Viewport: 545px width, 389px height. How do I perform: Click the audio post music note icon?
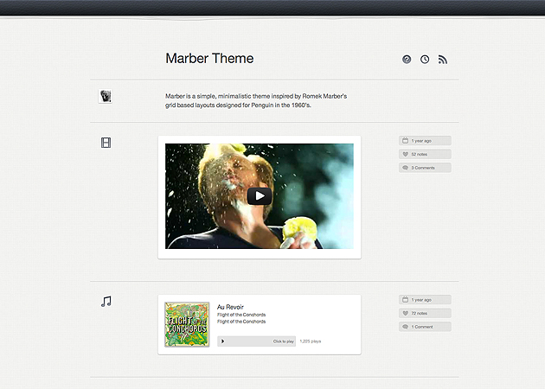106,302
